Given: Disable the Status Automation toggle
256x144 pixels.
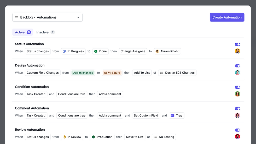Looking at the screenshot, I should [237, 44].
